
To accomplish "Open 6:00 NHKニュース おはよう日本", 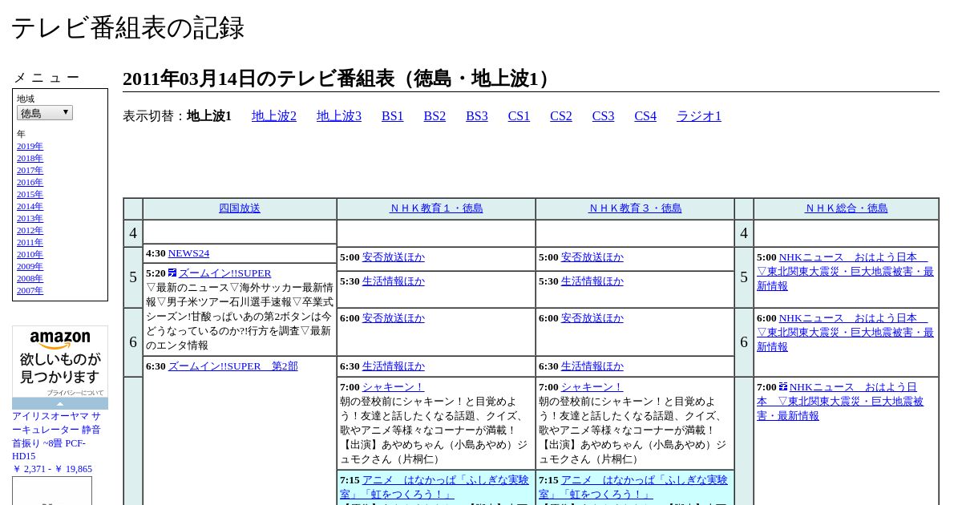I will click(x=846, y=333).
